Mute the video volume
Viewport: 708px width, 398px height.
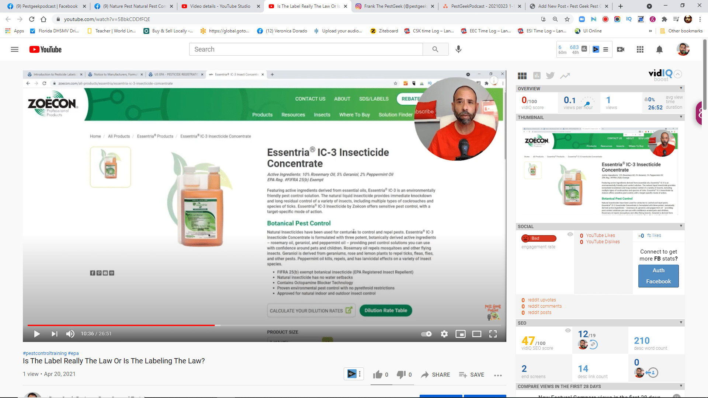click(70, 334)
